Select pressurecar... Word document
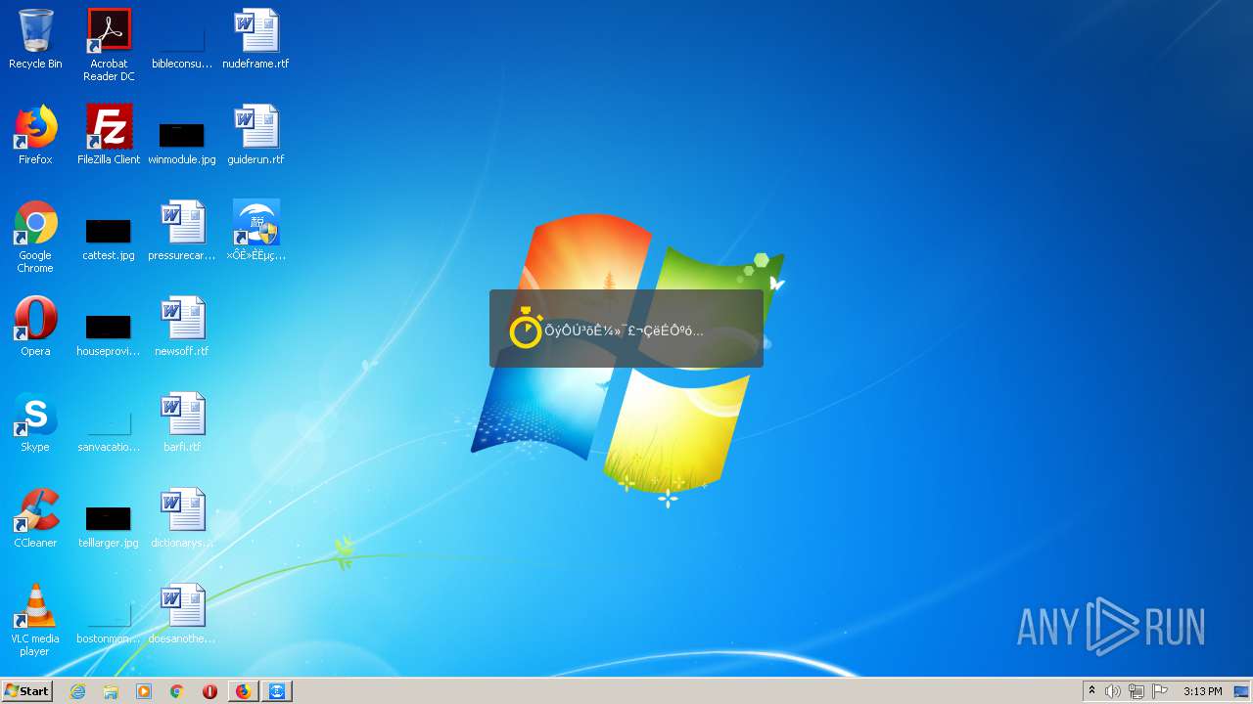The height and width of the screenshot is (704, 1253). click(x=182, y=231)
